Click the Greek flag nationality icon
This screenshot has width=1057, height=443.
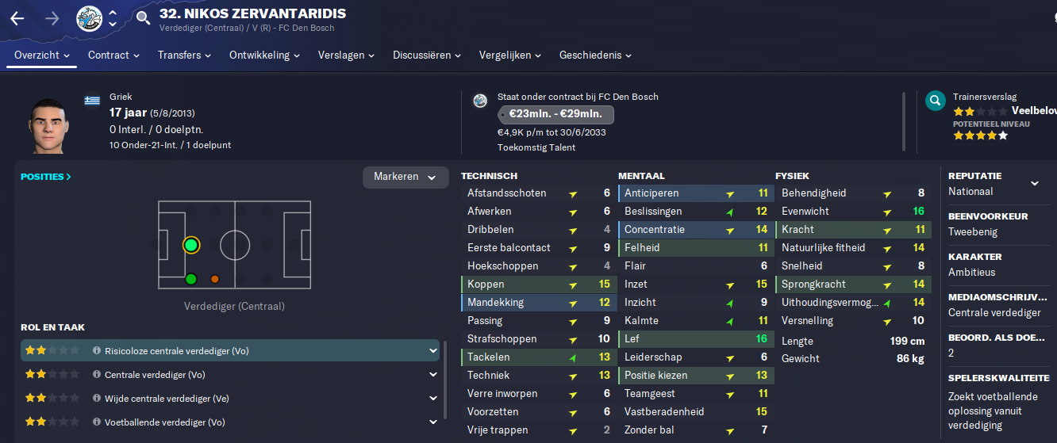93,100
